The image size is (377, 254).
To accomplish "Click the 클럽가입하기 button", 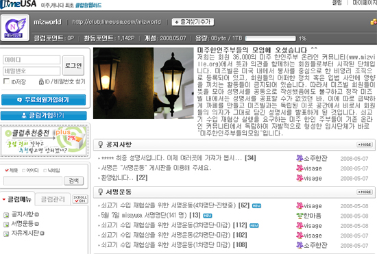I will pos(43,116).
